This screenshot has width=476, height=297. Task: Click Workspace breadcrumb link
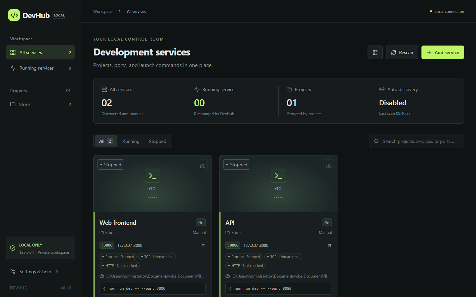103,12
